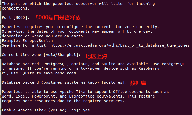Click the Port [8000] prompt line
The width and height of the screenshot is (192, 115).
[x=15, y=17]
